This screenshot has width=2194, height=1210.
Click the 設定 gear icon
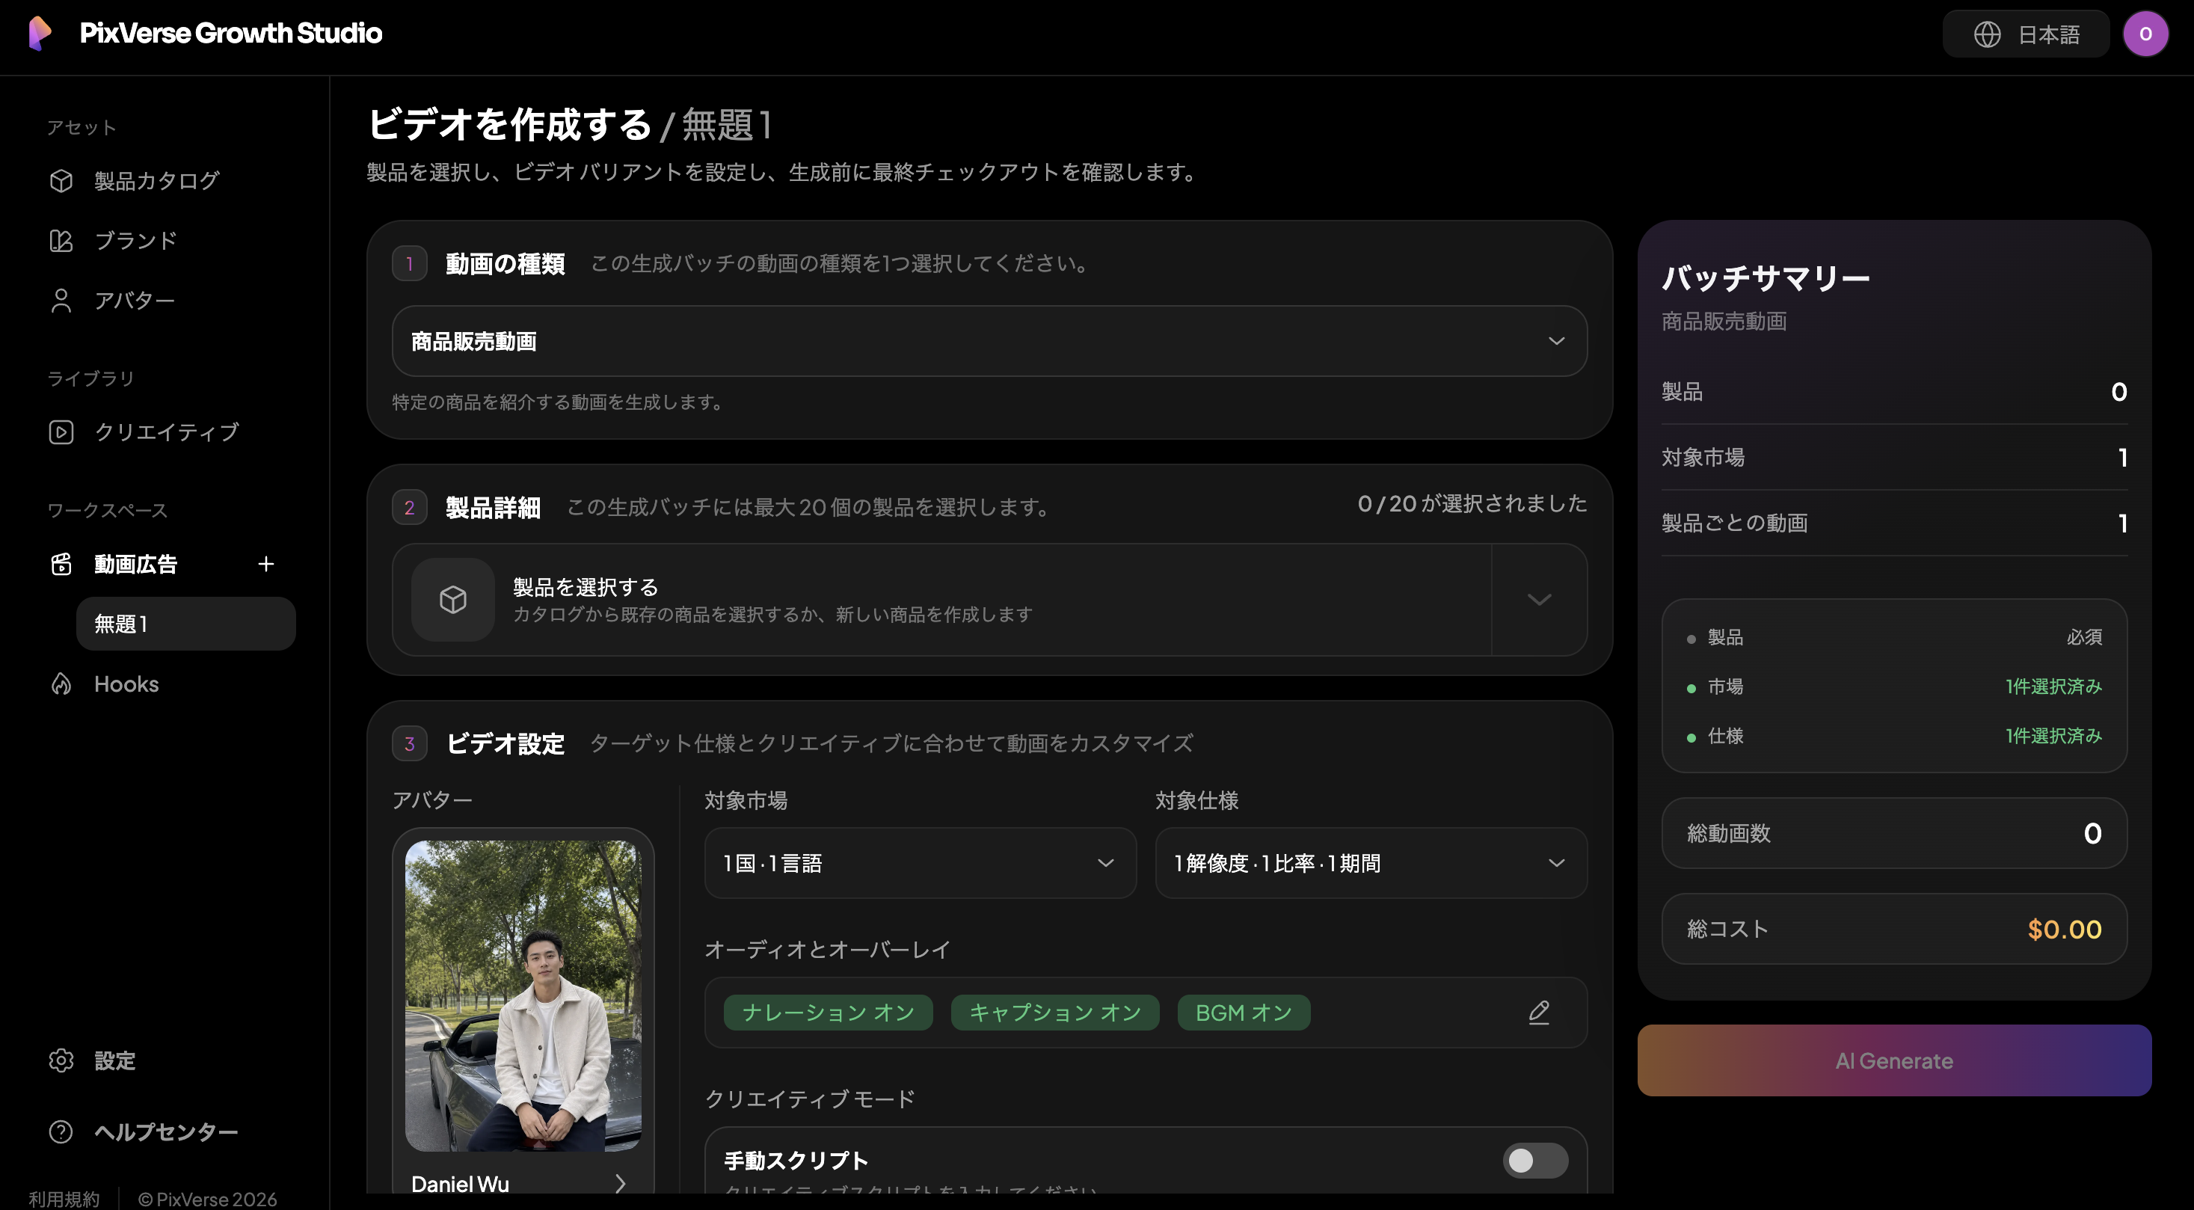[x=61, y=1061]
